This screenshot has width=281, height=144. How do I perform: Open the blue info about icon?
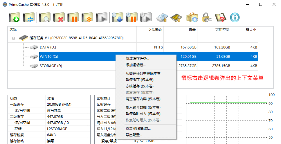pyautogui.click(x=235, y=17)
